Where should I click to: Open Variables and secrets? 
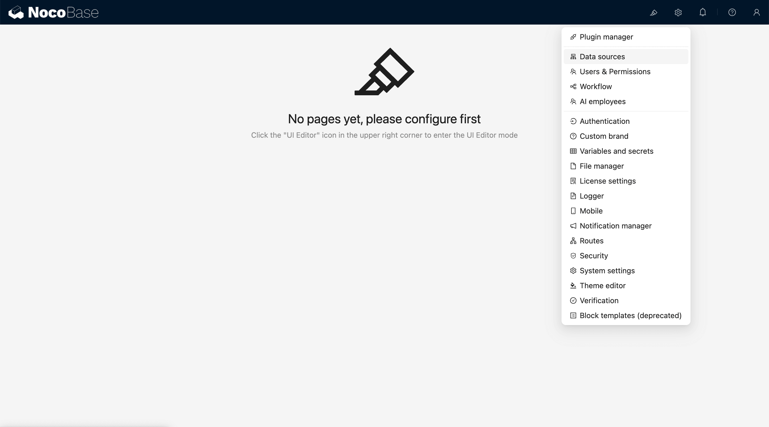coord(616,151)
